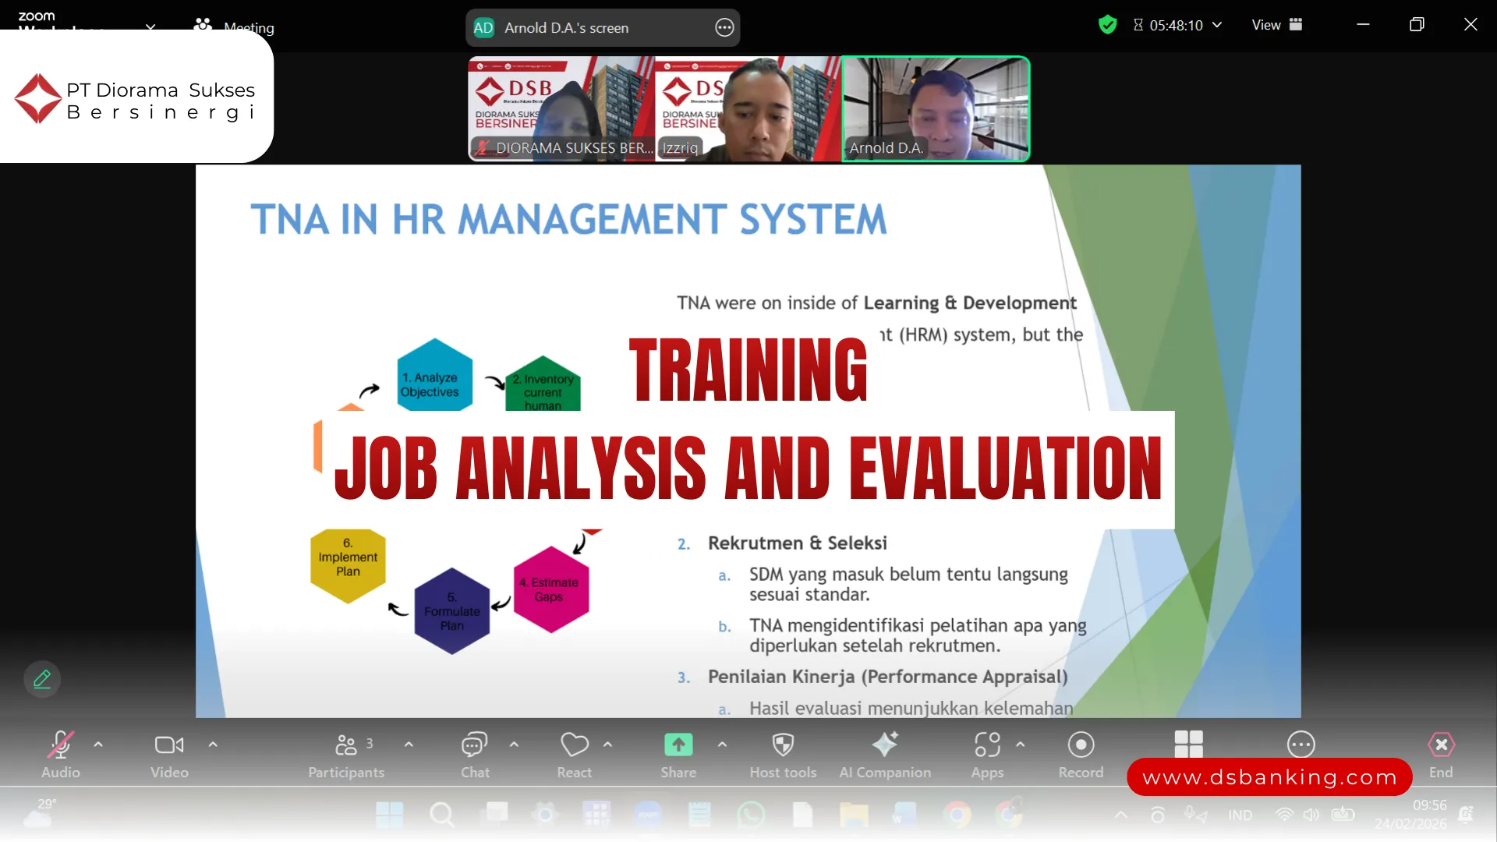
Task: Open the Audio settings chevron
Action: pos(99,745)
